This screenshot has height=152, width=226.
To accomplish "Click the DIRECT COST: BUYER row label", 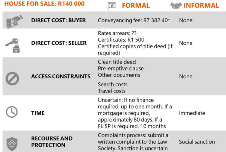I will pos(58,20).
